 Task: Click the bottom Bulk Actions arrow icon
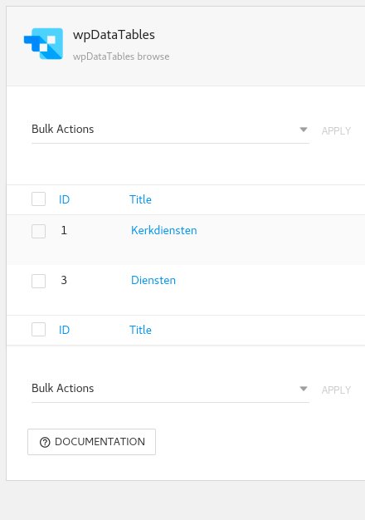(304, 389)
